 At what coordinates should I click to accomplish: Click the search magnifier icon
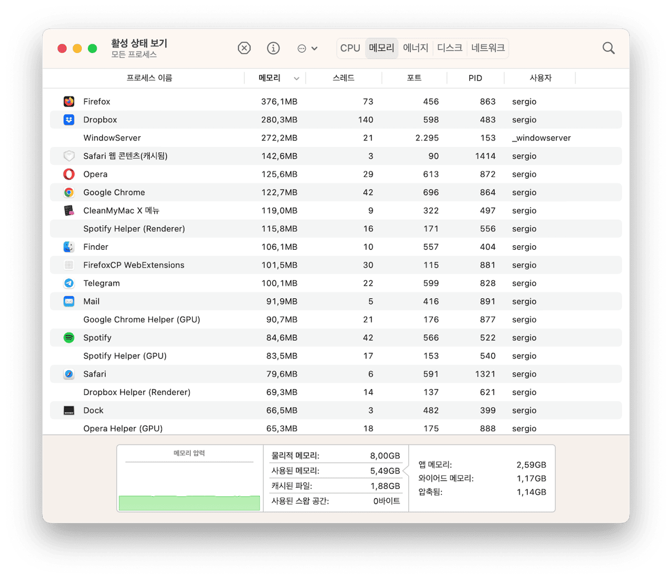[x=608, y=48]
